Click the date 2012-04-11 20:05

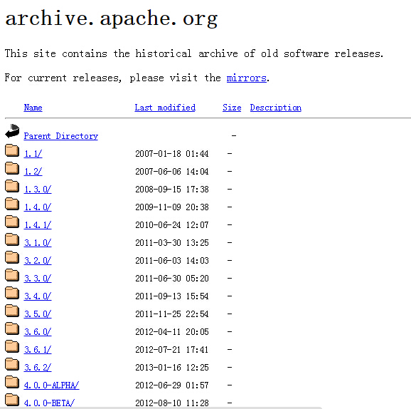click(172, 332)
